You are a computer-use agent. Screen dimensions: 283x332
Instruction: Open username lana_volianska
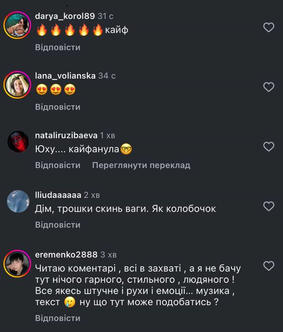[x=65, y=76]
